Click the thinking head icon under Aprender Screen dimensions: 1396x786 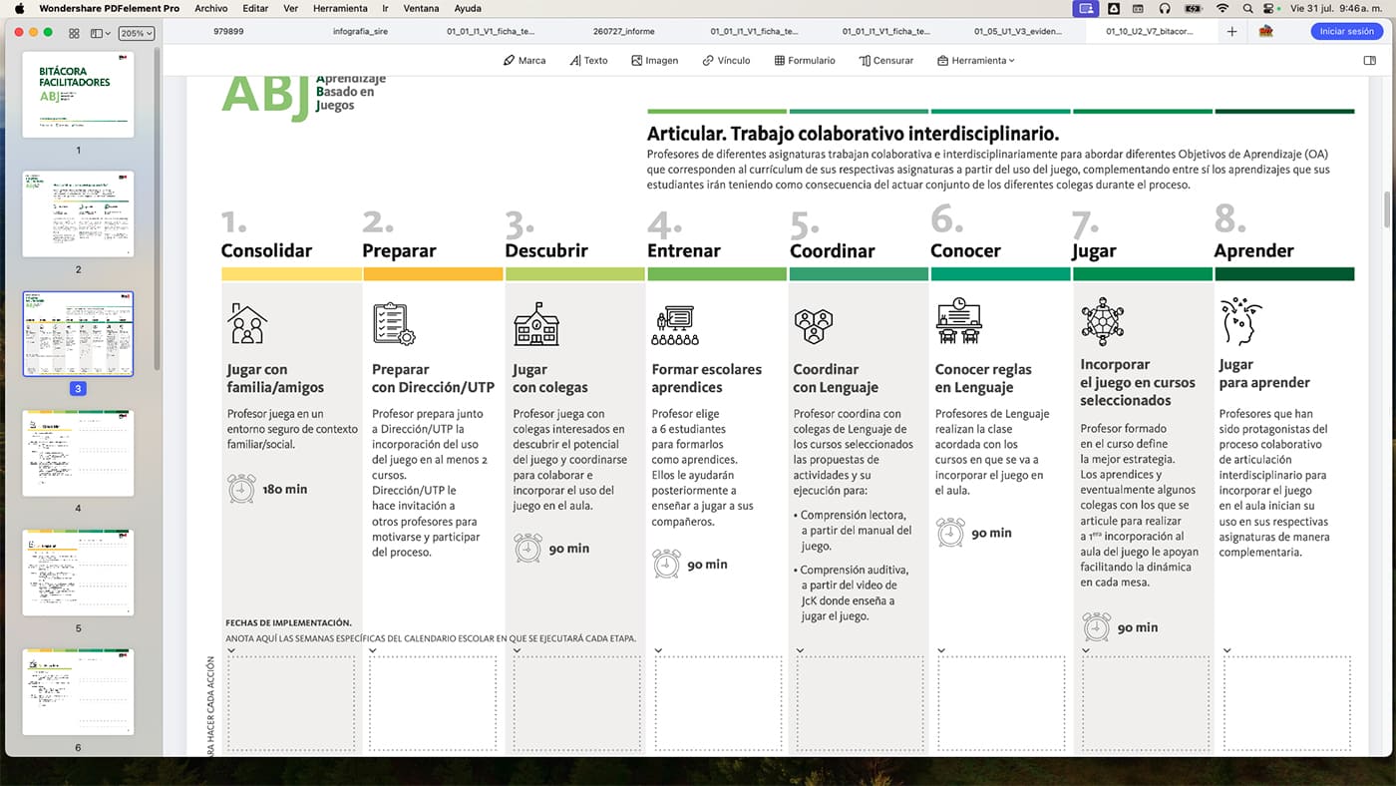[1241, 320]
